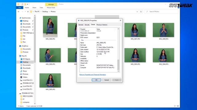The image size is (197, 110).
Task: Click the Properties icon in title bar toolbar
Action: pos(22,4)
